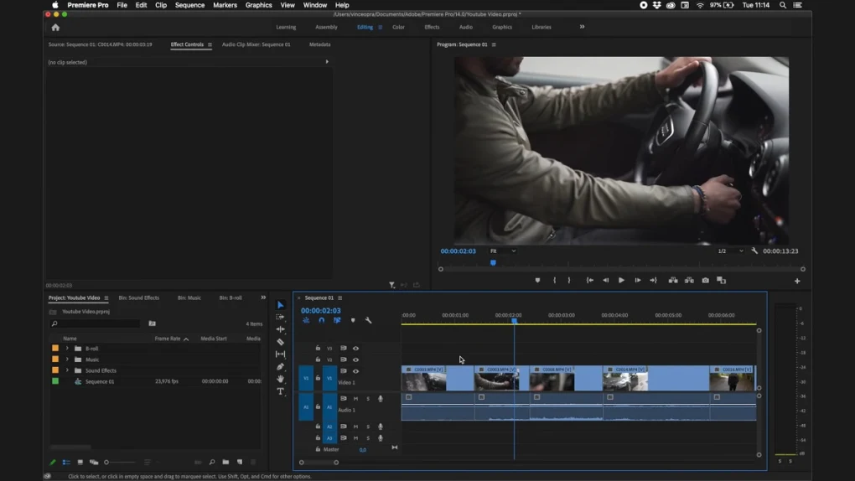Select the Type tool
The image size is (855, 481).
pyautogui.click(x=280, y=391)
